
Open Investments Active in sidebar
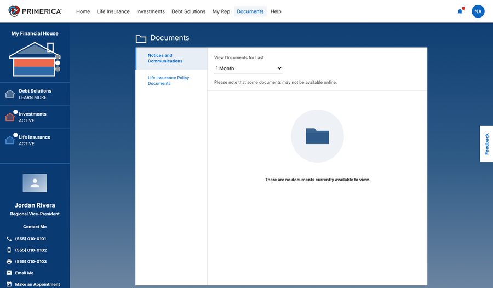point(35,117)
